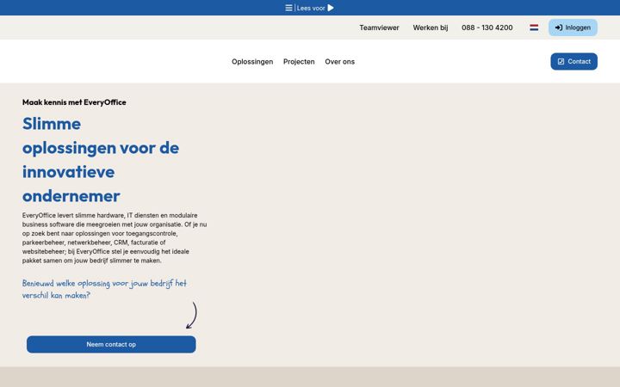
Task: Click the Neem contact op button
Action: (111, 344)
